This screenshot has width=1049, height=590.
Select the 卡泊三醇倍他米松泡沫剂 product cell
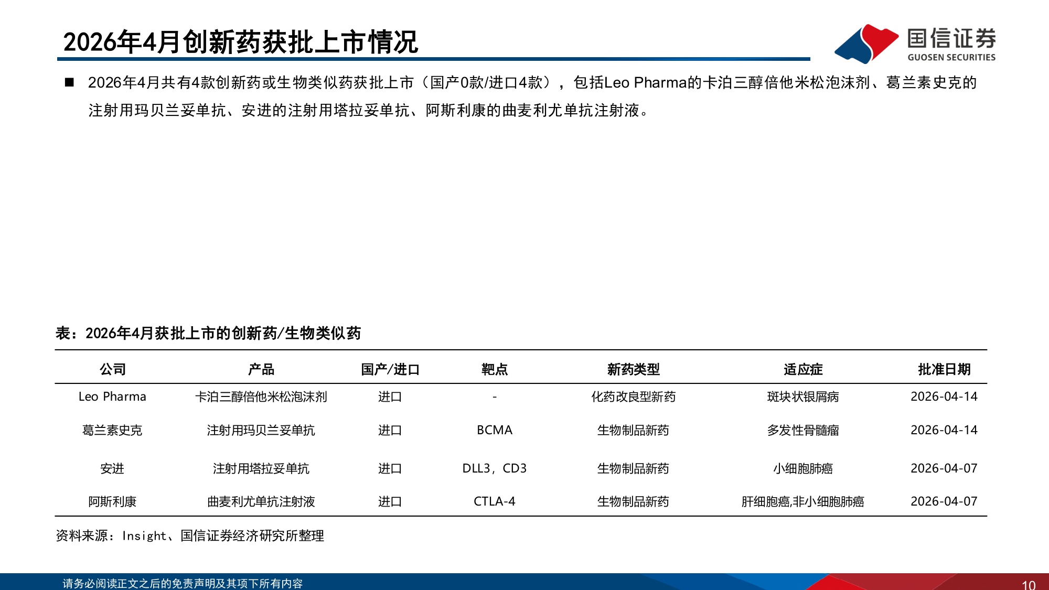261,396
